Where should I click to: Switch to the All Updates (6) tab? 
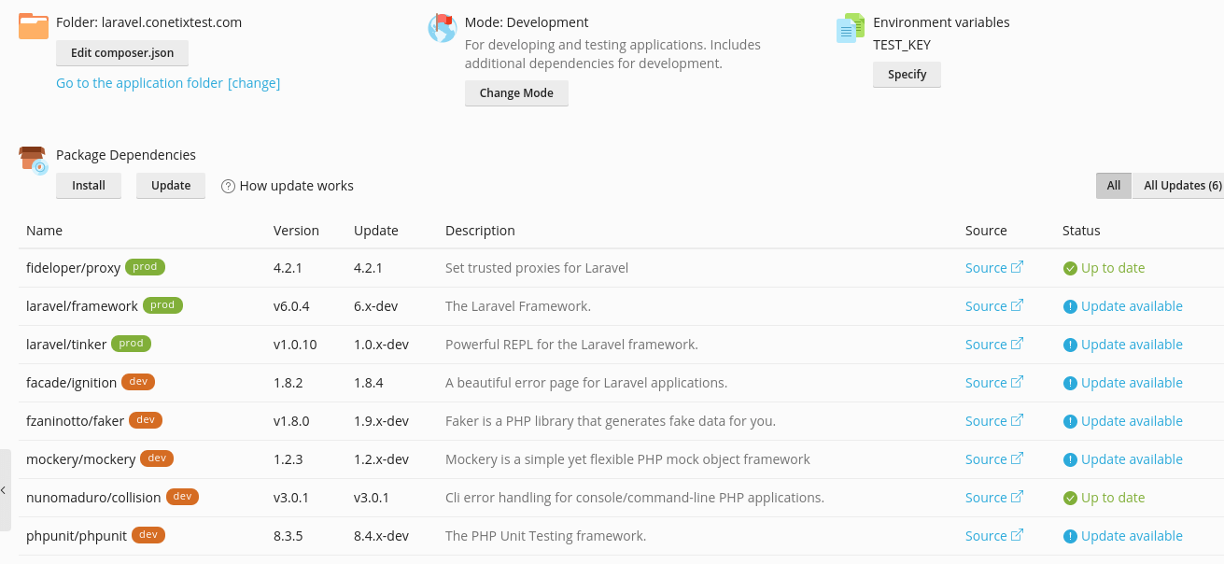pyautogui.click(x=1180, y=186)
